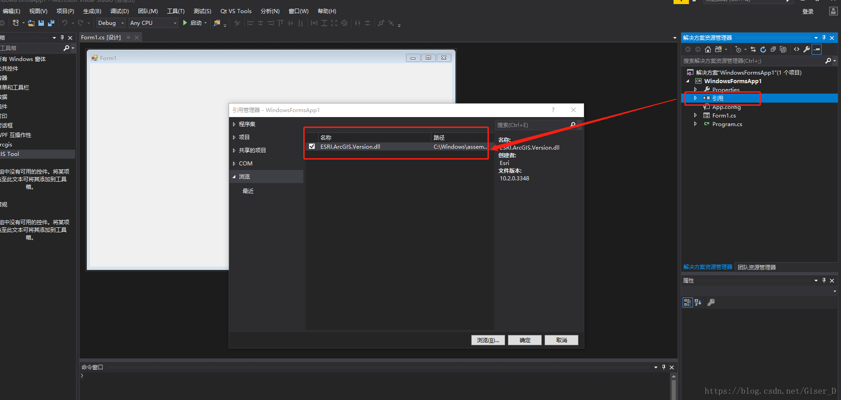Refresh Solution Explorer with the circular arrow
The image size is (841, 400).
coord(763,49)
